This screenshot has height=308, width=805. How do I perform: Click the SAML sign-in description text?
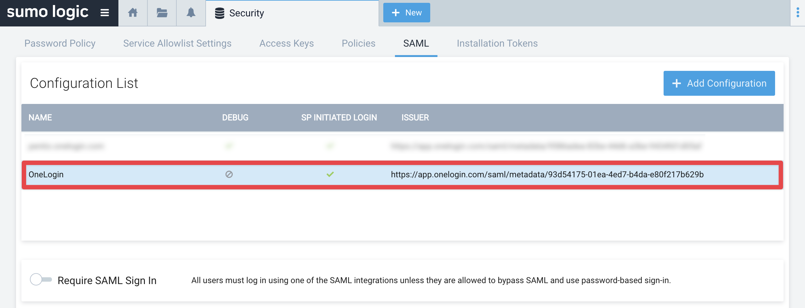431,280
